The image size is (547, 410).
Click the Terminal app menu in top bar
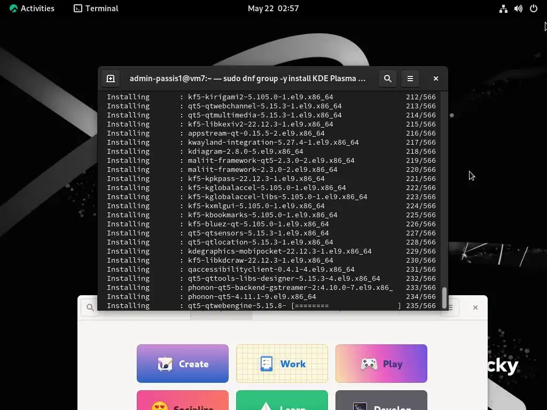point(96,9)
